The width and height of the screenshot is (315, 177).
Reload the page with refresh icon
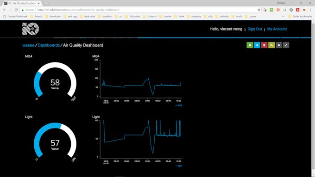coord(16,10)
